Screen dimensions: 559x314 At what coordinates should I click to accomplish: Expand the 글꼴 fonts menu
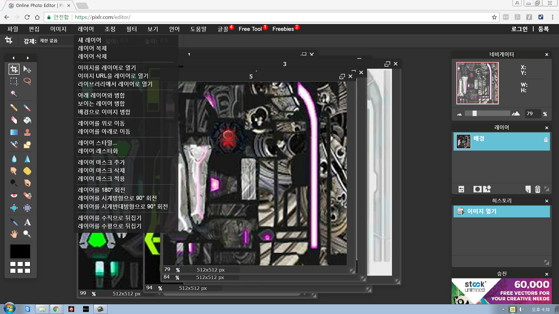pyautogui.click(x=223, y=29)
